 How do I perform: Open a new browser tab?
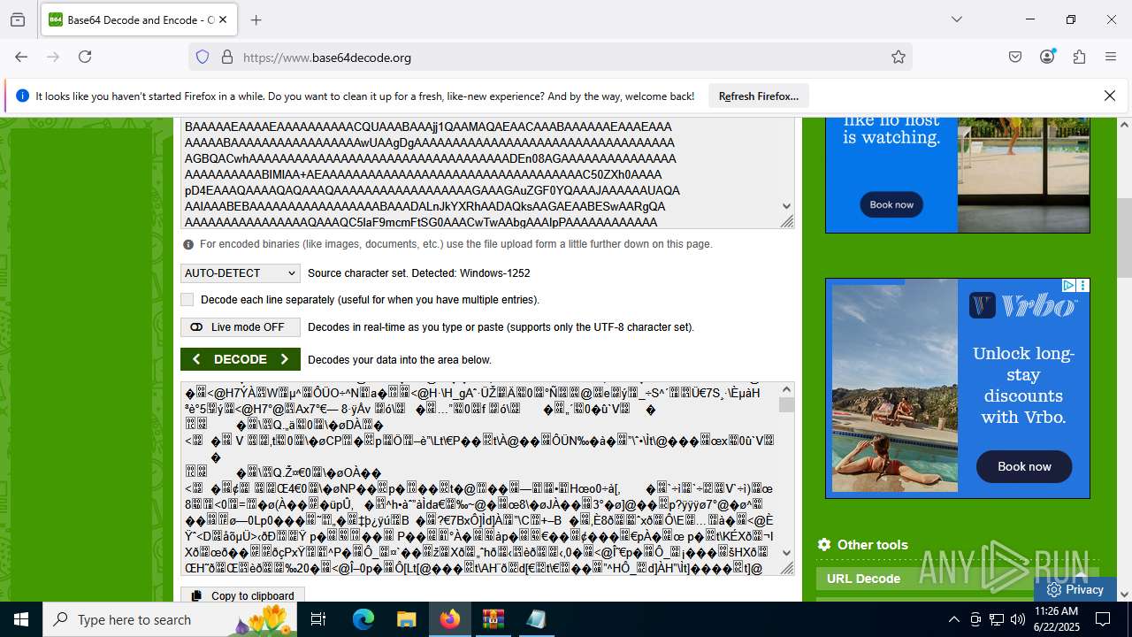[256, 19]
